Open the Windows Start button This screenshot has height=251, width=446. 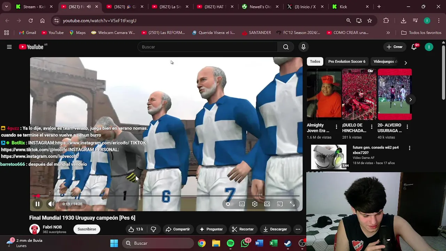(114, 243)
